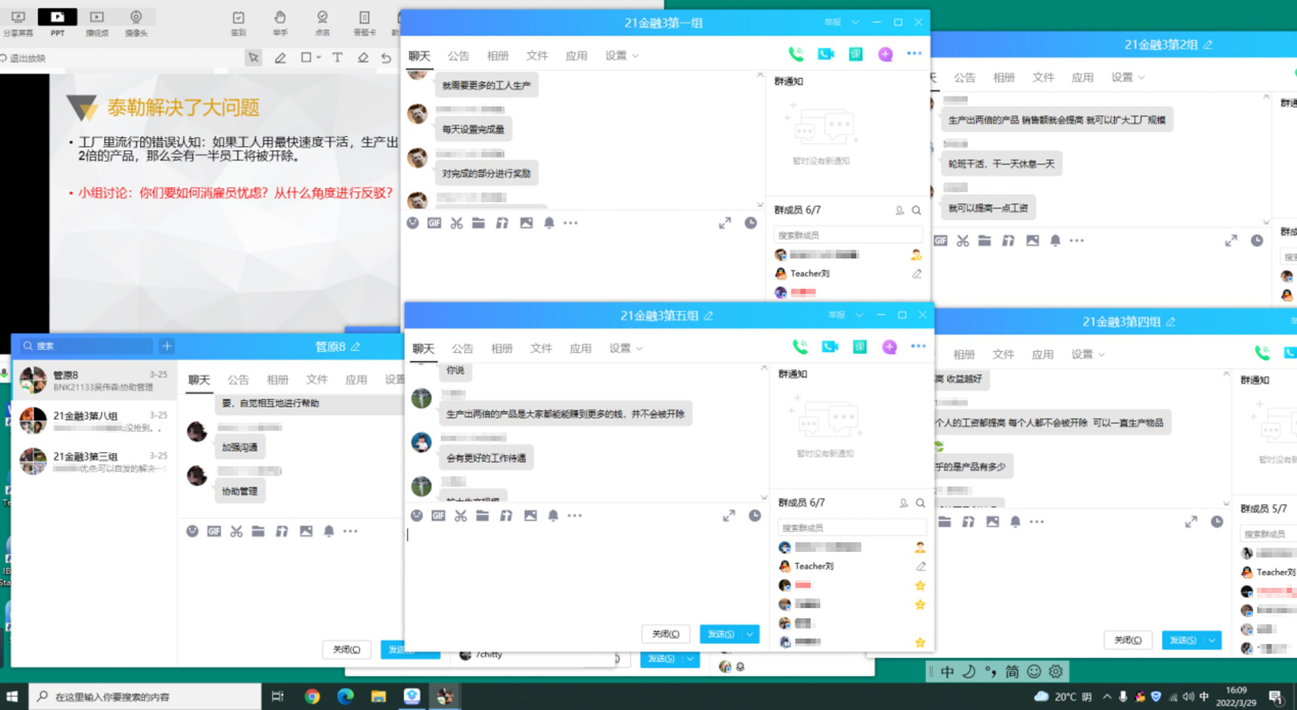The width and height of the screenshot is (1297, 710).
Task: Click 关闭(C) button in 21金融3第五组
Action: [x=665, y=634]
